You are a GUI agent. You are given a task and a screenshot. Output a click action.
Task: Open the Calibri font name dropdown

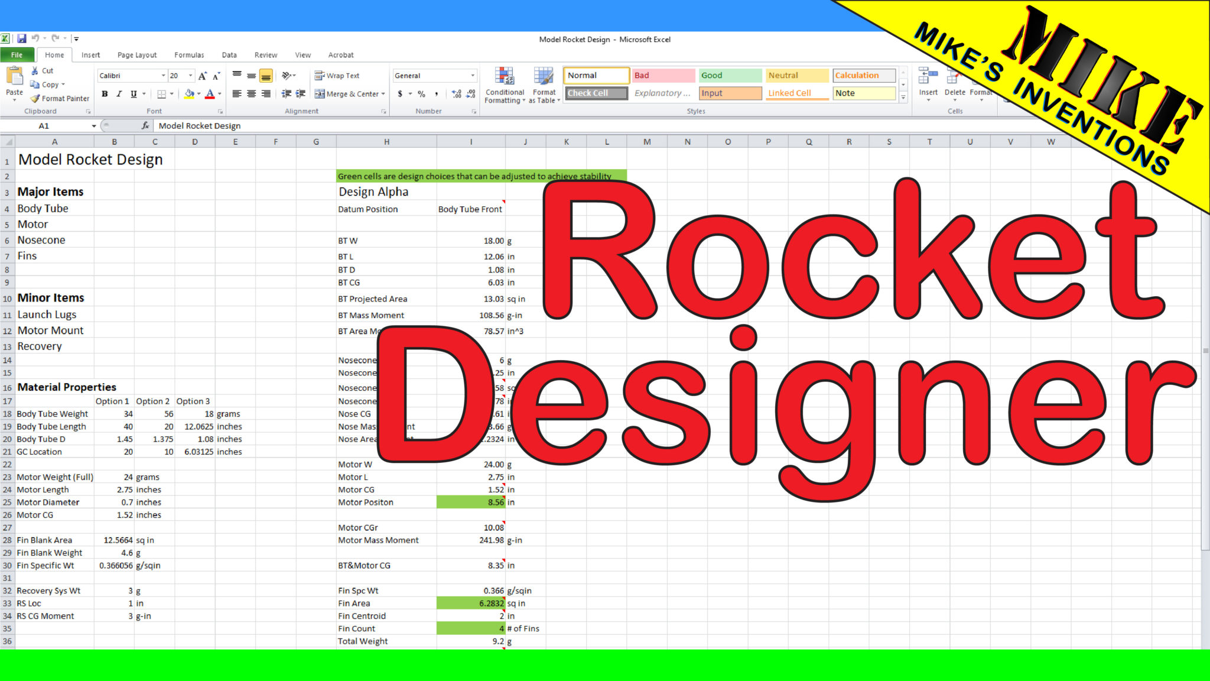tap(164, 76)
